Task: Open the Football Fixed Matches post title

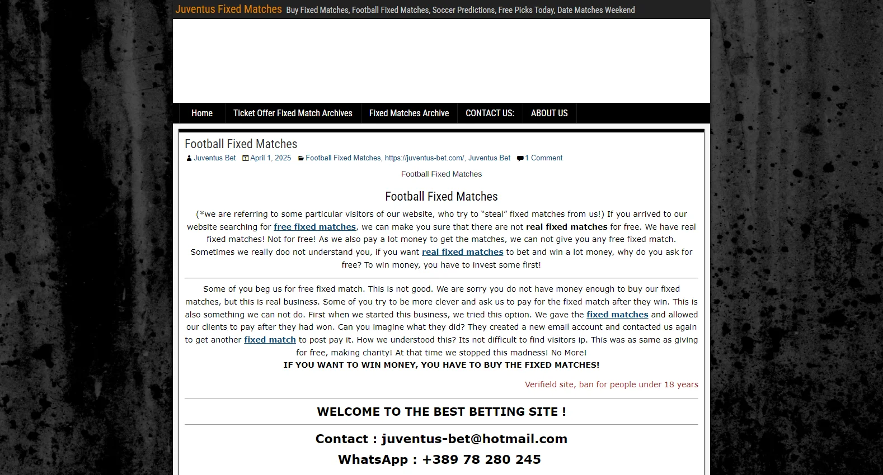Action: (x=241, y=144)
